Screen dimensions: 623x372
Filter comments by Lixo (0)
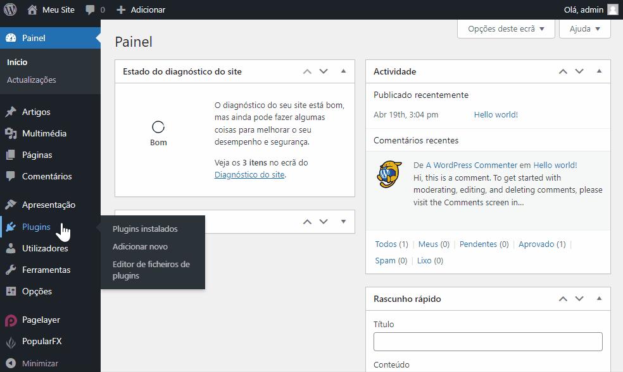pyautogui.click(x=430, y=261)
